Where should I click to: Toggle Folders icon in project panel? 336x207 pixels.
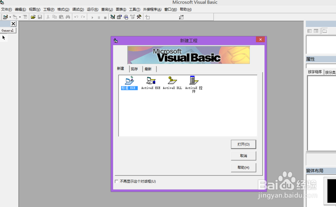[325, 31]
